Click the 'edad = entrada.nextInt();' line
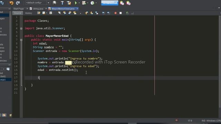Viewport: 221px width, 124px height. click(58, 70)
